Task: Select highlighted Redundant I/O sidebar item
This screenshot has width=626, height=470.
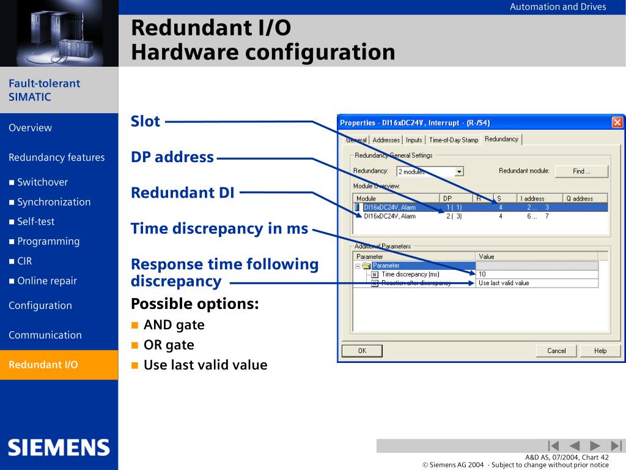Action: tap(59, 365)
